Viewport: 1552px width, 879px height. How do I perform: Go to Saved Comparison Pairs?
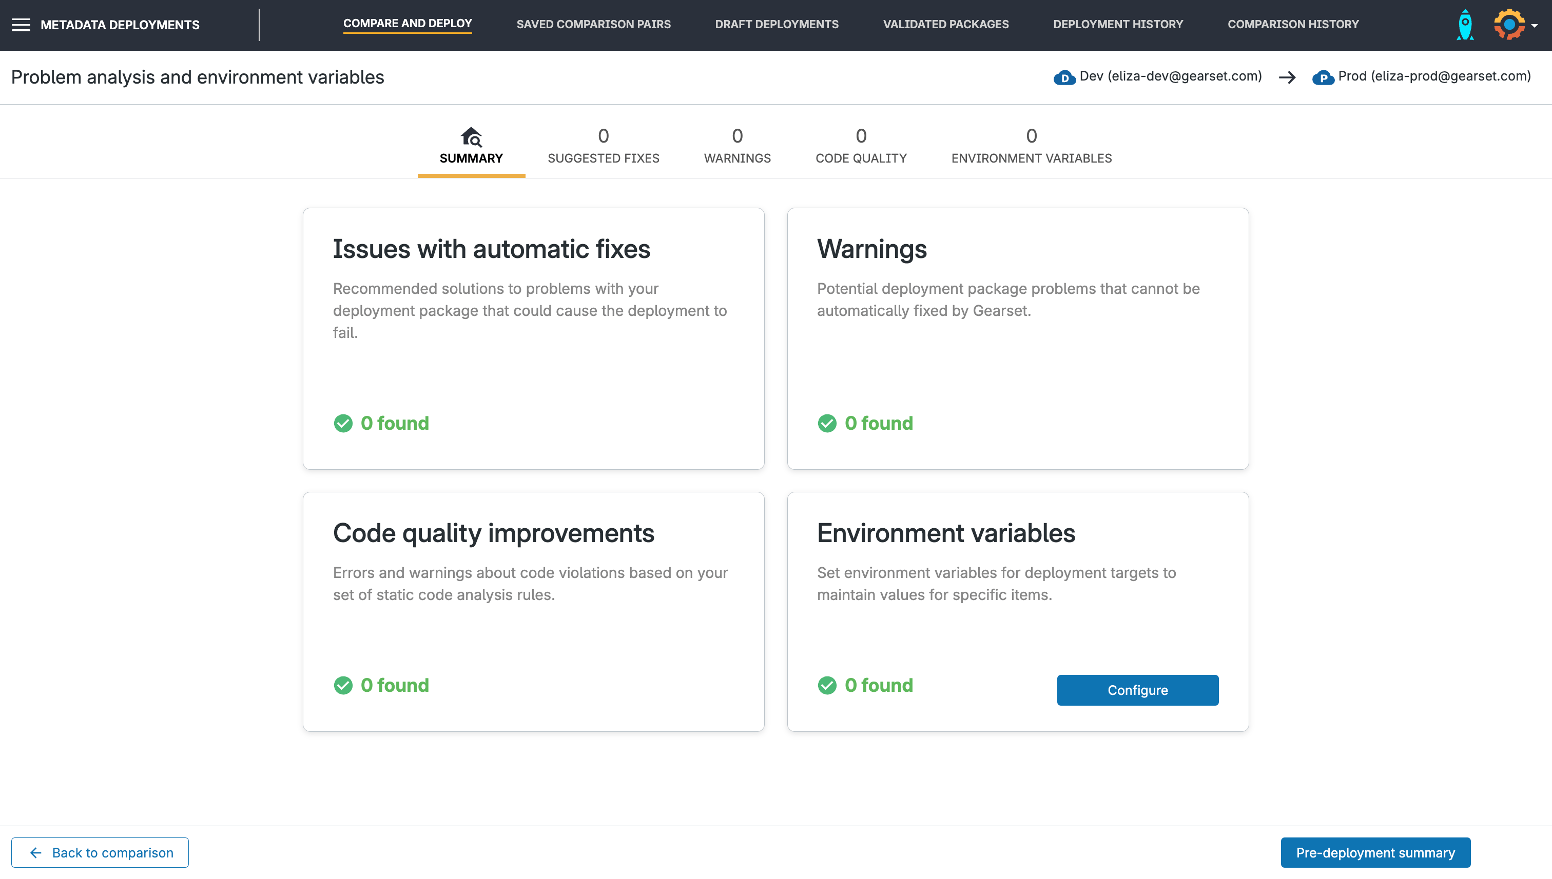[593, 25]
